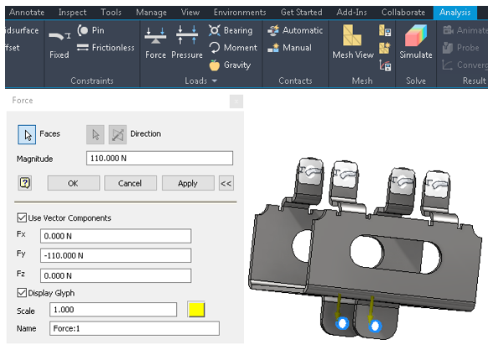
Task: Open Mesh View
Action: [x=353, y=42]
